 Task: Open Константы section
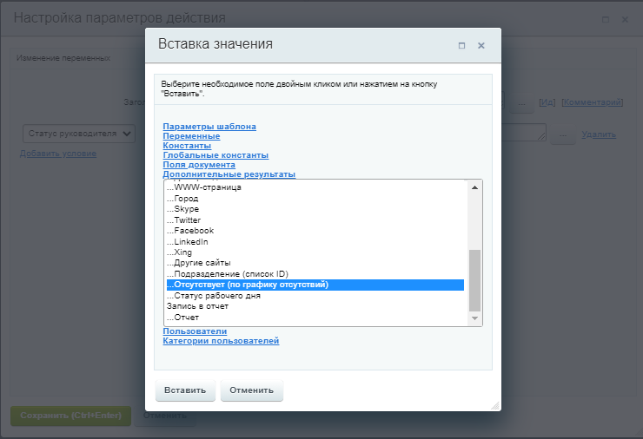(187, 146)
